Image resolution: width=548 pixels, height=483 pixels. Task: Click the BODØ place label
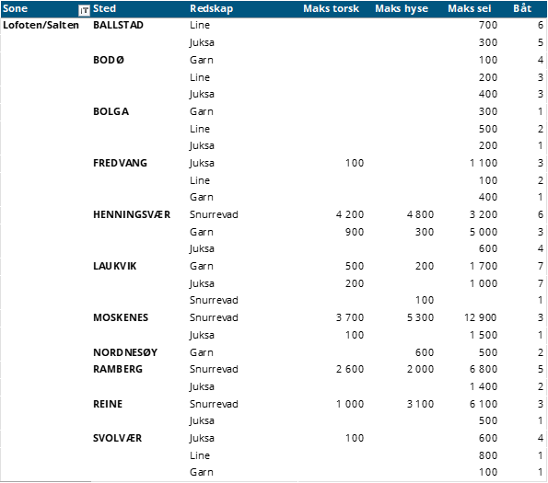[x=109, y=60]
